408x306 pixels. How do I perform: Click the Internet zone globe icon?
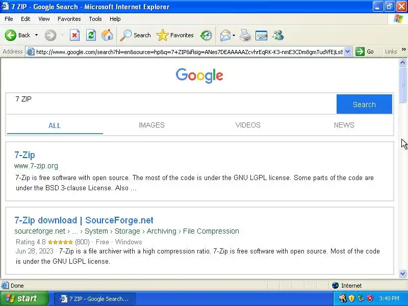point(335,286)
